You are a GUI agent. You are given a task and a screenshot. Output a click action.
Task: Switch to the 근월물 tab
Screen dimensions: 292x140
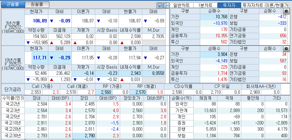(x=13, y=4)
